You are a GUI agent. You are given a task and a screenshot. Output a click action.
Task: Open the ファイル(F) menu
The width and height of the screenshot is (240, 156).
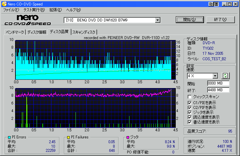point(11,10)
